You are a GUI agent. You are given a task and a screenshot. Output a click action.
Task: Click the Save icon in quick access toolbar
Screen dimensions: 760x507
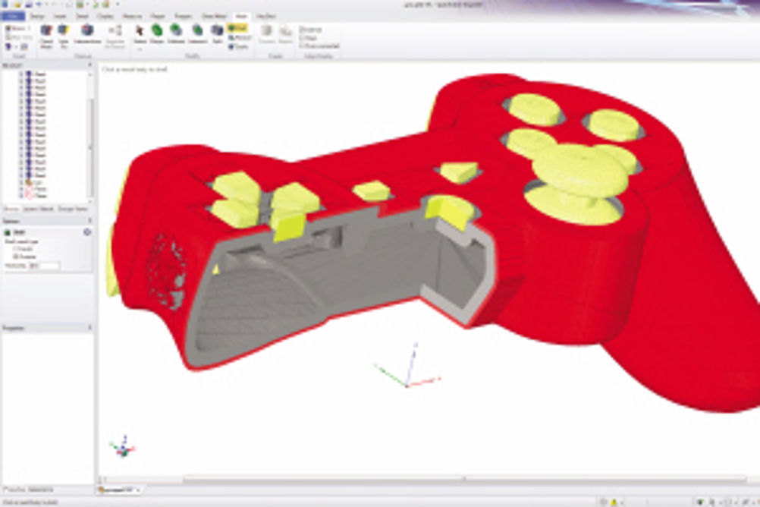(29, 5)
